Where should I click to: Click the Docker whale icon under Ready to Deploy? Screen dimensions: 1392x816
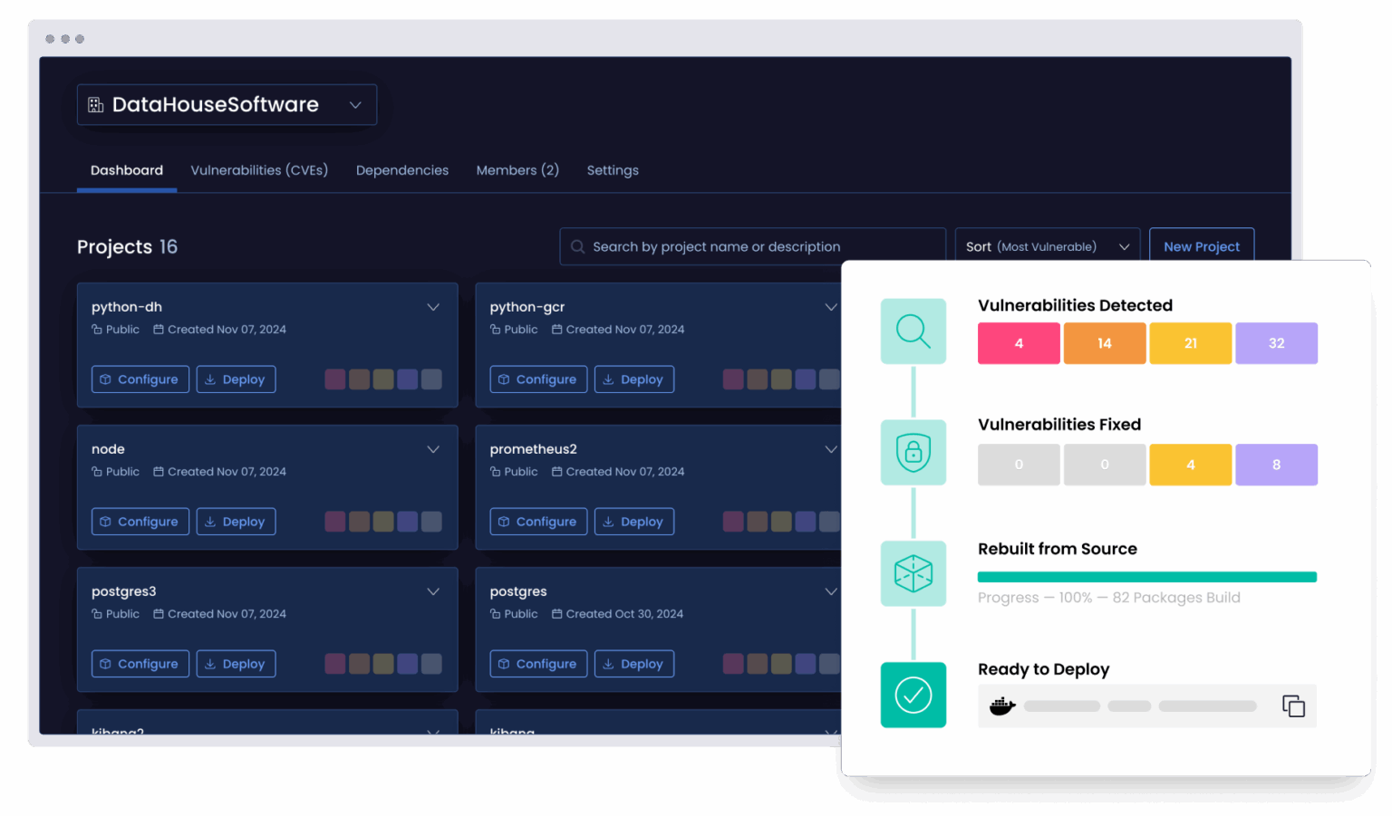point(1002,706)
